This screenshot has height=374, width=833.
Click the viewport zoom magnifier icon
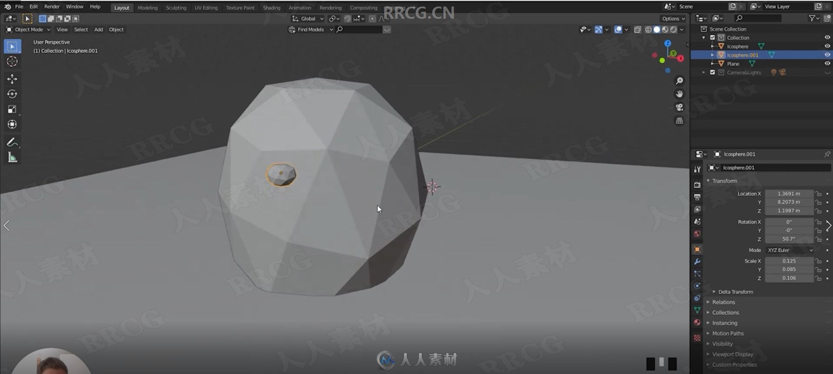coord(679,81)
